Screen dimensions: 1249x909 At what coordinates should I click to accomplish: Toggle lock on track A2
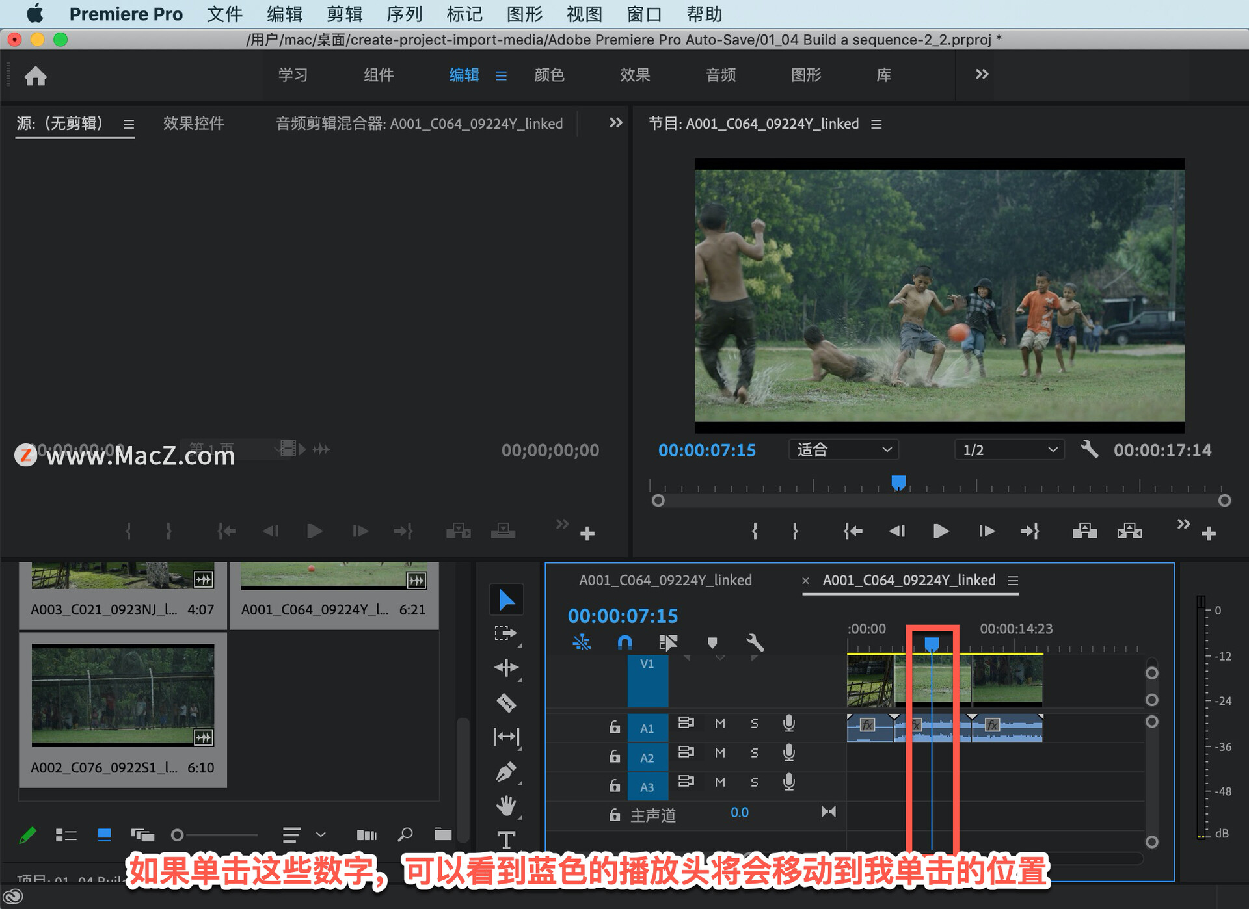[614, 756]
